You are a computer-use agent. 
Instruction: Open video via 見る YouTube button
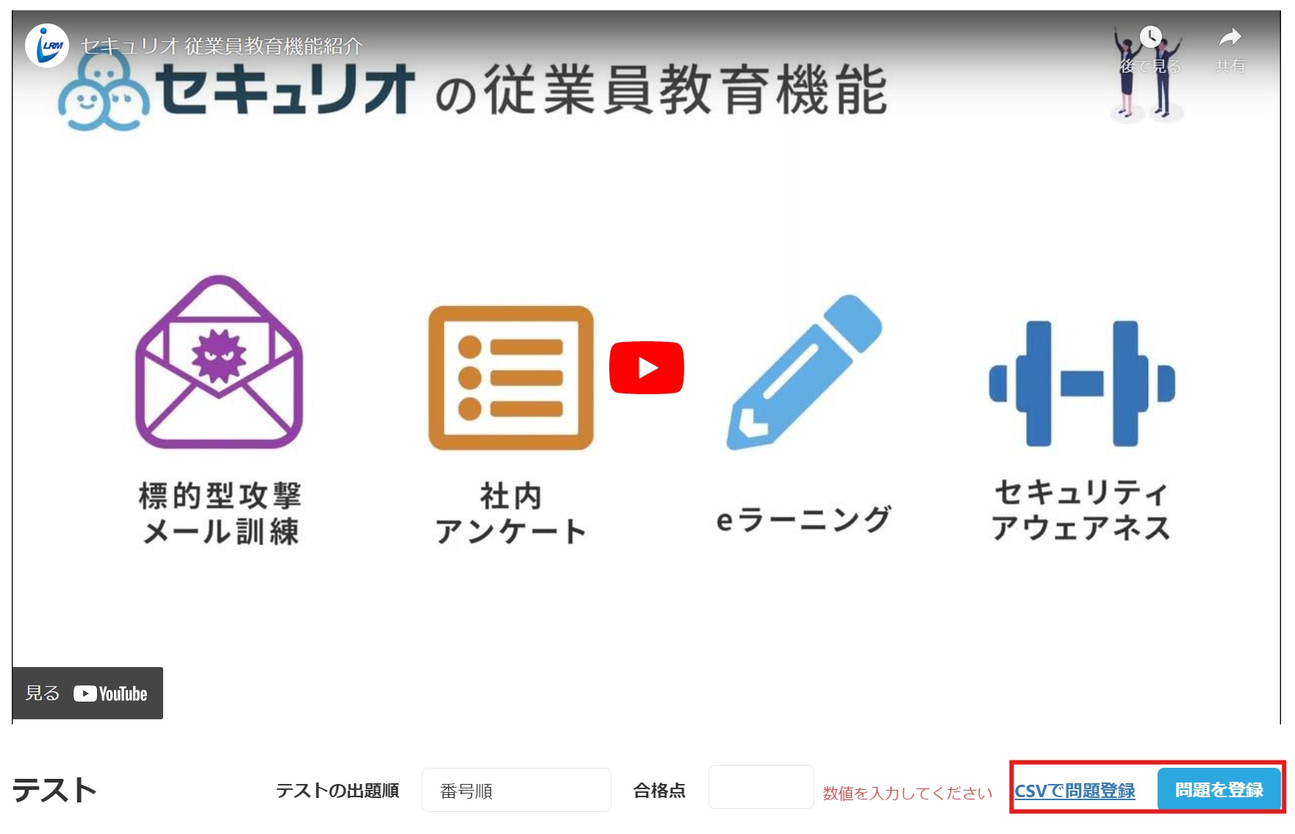[x=87, y=693]
